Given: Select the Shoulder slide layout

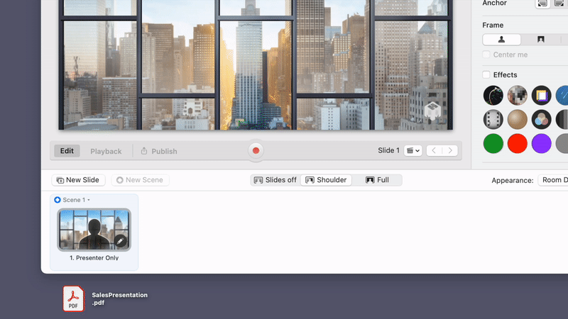Looking at the screenshot, I should pyautogui.click(x=326, y=180).
